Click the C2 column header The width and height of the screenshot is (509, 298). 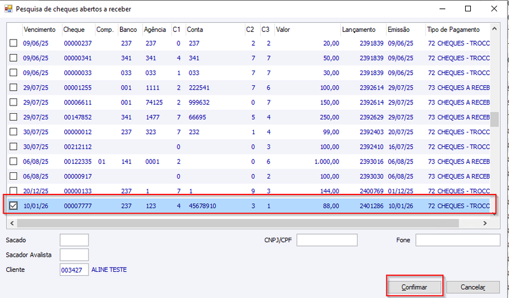pyautogui.click(x=250, y=29)
